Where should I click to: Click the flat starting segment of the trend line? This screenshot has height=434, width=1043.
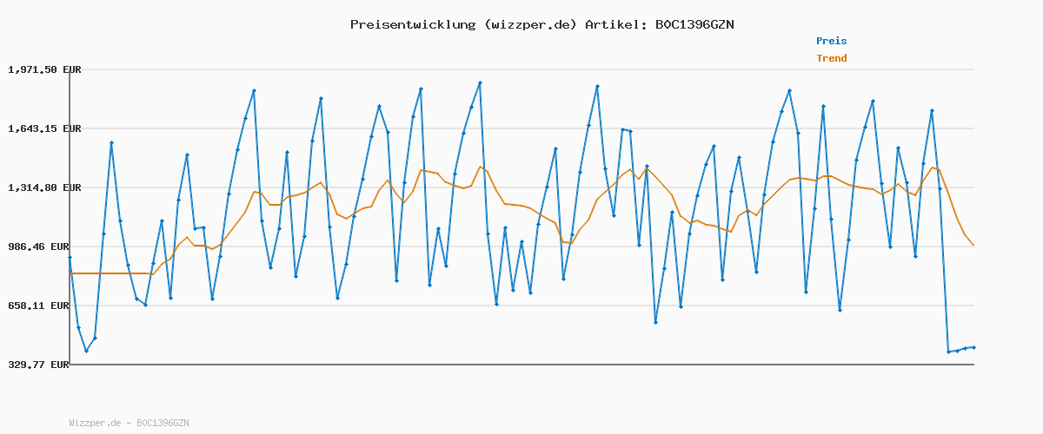(x=111, y=273)
